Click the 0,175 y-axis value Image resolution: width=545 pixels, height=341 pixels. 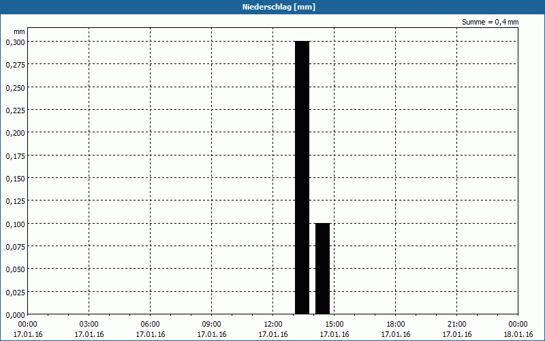click(15, 156)
